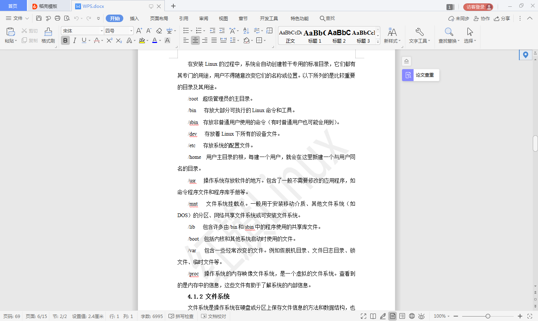
Task: Apply the yellow highlight color
Action: point(142,40)
